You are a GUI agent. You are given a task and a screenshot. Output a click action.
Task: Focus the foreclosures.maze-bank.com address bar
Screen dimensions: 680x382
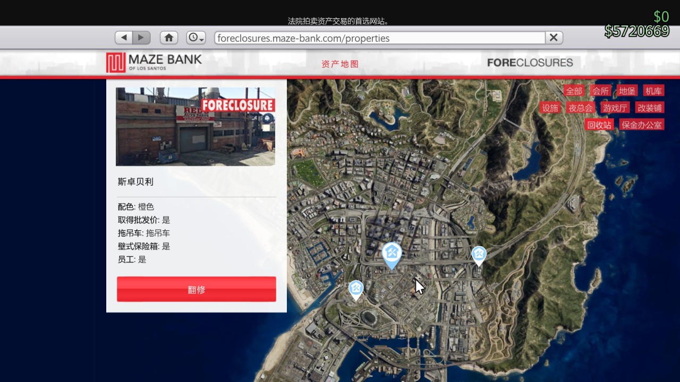379,38
